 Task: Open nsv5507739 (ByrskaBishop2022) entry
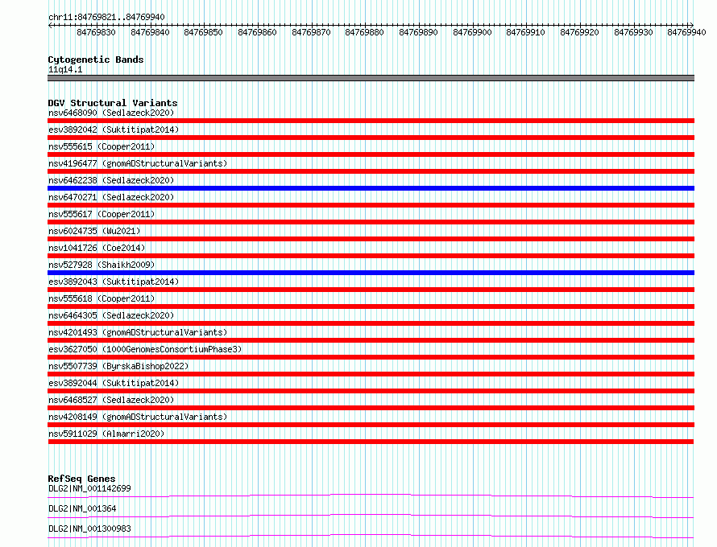pos(118,366)
